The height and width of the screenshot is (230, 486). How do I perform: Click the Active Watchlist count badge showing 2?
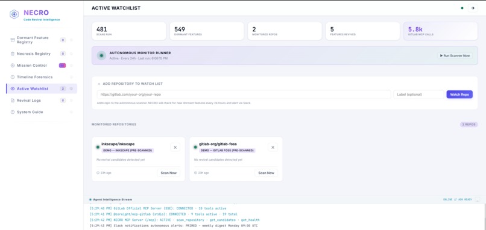(x=63, y=89)
